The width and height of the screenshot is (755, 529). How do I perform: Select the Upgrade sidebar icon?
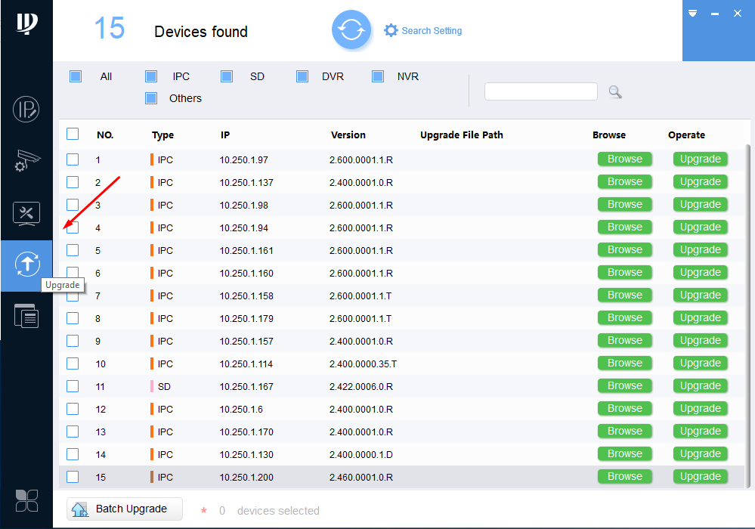tap(27, 264)
